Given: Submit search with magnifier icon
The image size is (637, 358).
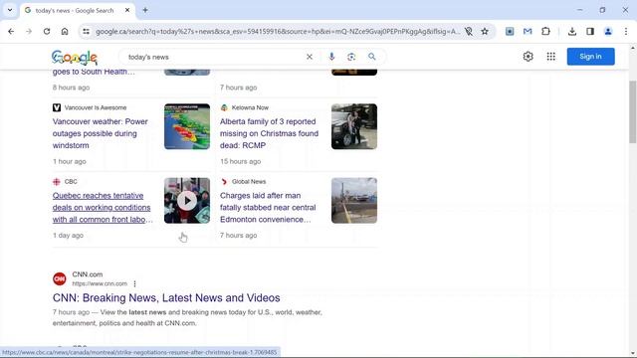Looking at the screenshot, I should pyautogui.click(x=371, y=57).
